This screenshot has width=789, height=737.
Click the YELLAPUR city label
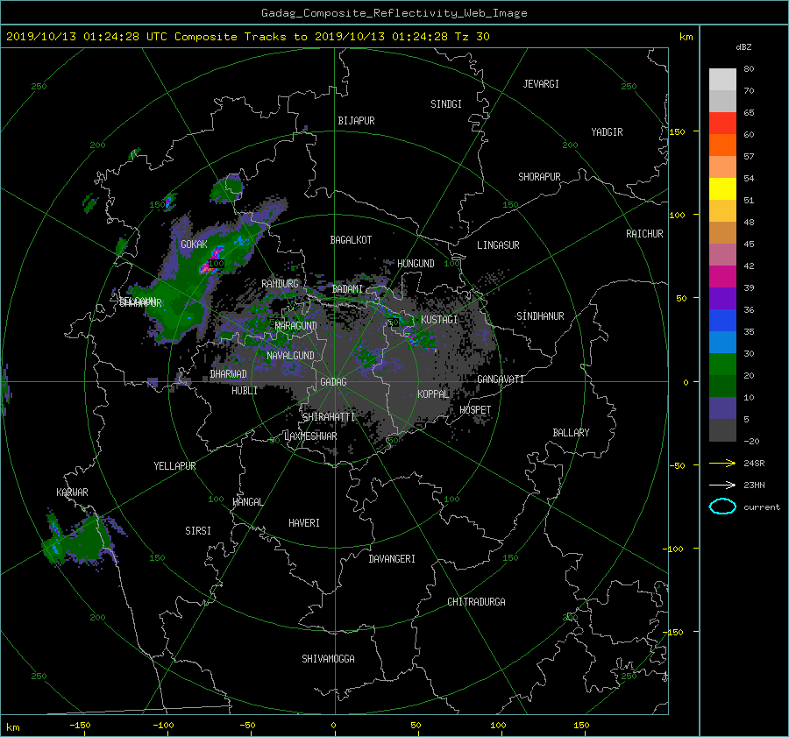[x=174, y=466]
